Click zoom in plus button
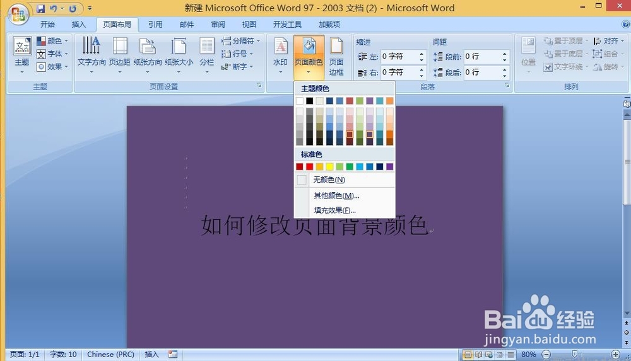Image resolution: width=631 pixels, height=361 pixels. [615, 355]
